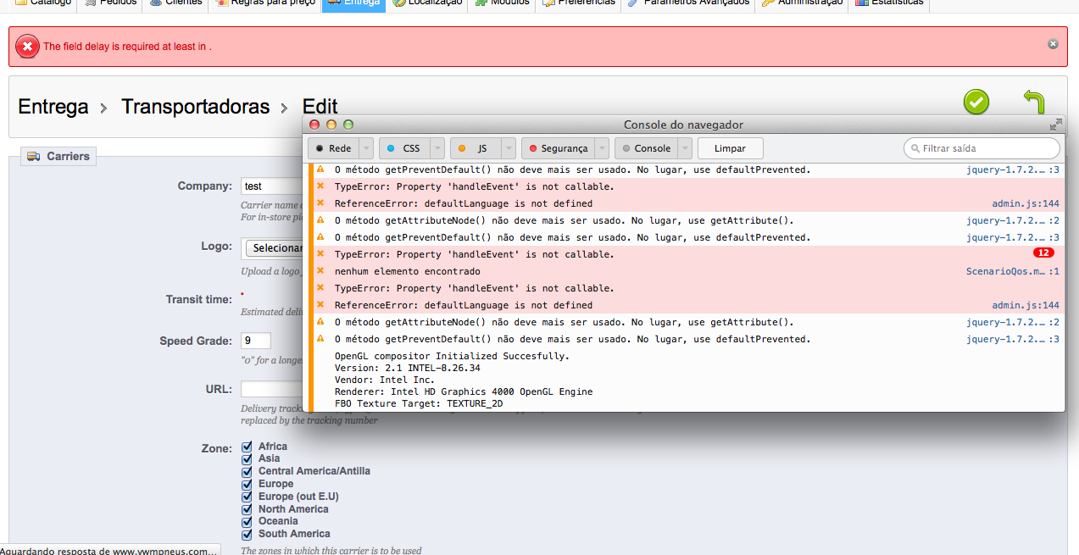
Task: Click the 'Aguardando resposta' status bar text
Action: click(x=110, y=550)
